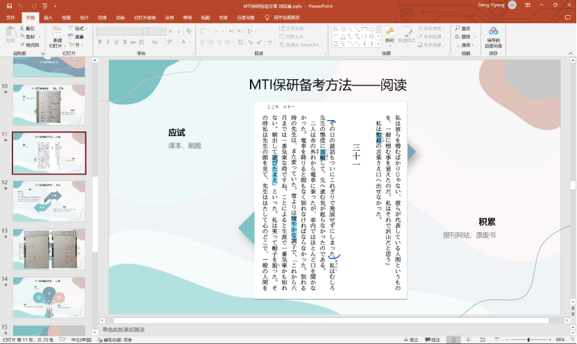Select the Format Painter (格式刷) brush
This screenshot has height=344, width=577.
coord(29,45)
